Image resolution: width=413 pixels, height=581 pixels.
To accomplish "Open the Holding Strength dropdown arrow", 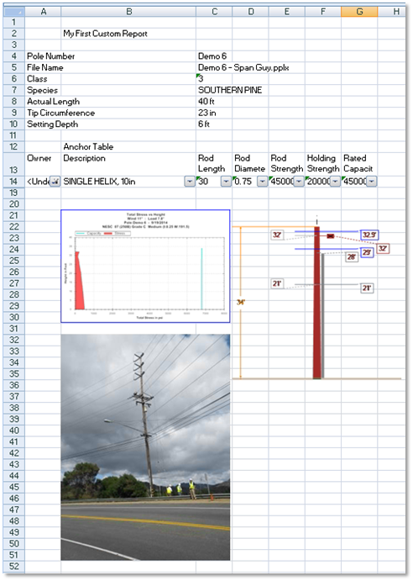I will click(x=335, y=182).
